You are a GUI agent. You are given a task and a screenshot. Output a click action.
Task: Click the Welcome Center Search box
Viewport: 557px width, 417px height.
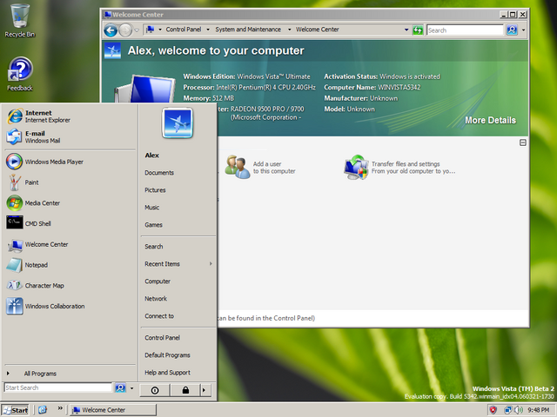tap(465, 30)
